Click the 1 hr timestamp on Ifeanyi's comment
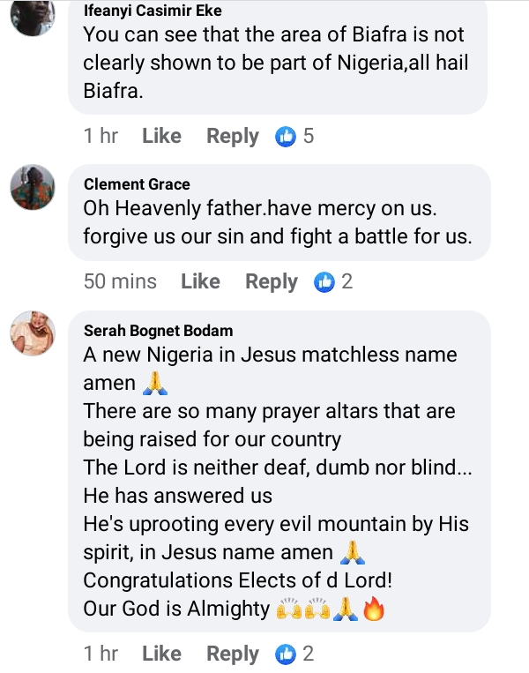This screenshot has height=673, width=529. [101, 137]
